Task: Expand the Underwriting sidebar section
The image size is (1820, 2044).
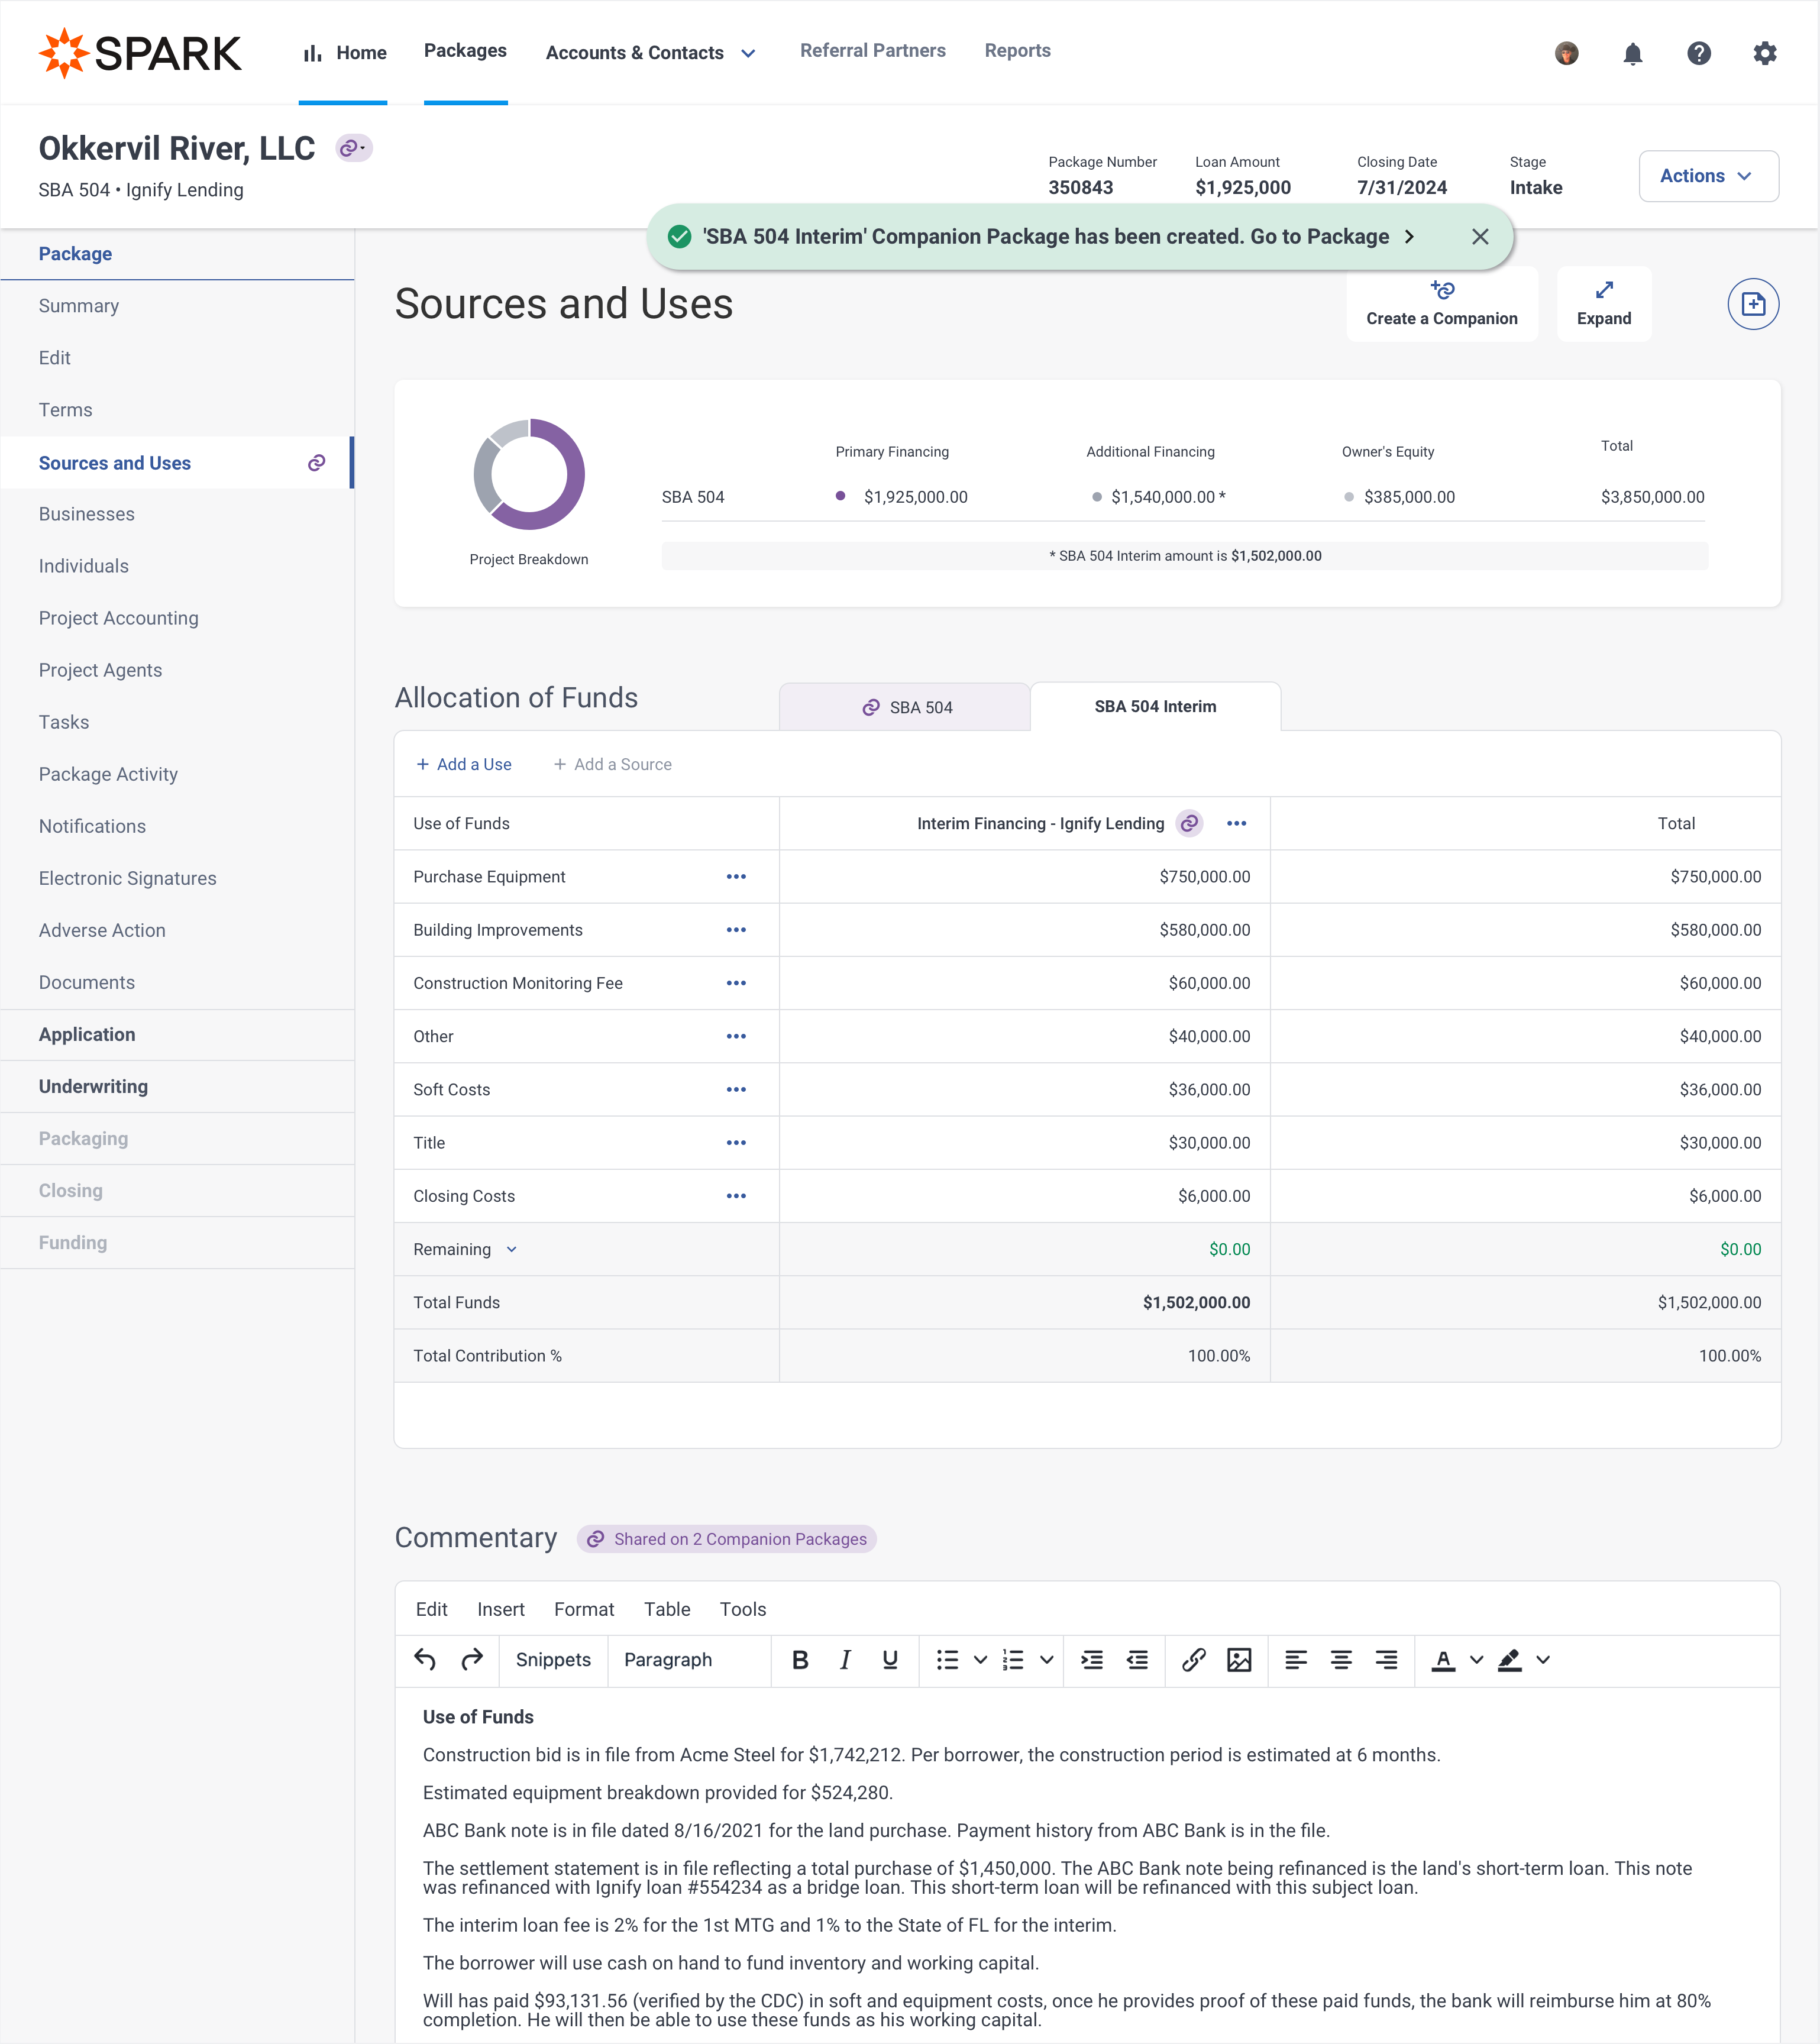Action: pos(178,1086)
